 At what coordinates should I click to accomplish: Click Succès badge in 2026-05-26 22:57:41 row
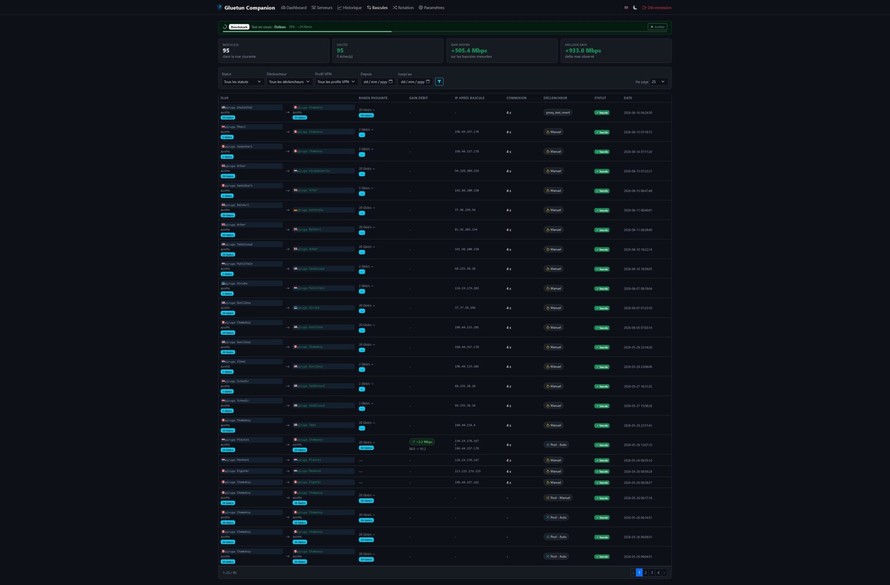tap(602, 426)
